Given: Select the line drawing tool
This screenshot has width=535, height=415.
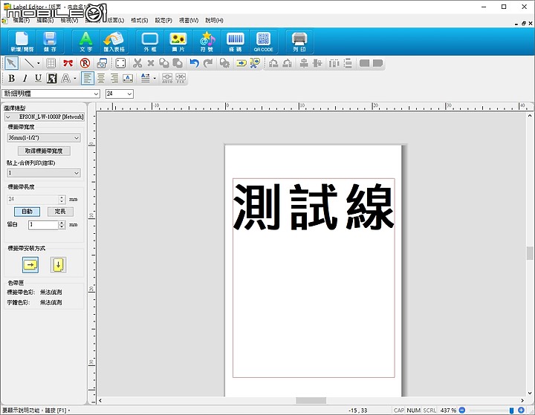Looking at the screenshot, I should 29,63.
